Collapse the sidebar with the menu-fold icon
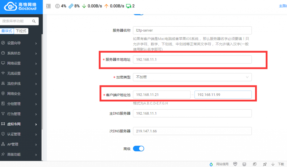Viewport: 287px width, 167px height. (x=48, y=6)
